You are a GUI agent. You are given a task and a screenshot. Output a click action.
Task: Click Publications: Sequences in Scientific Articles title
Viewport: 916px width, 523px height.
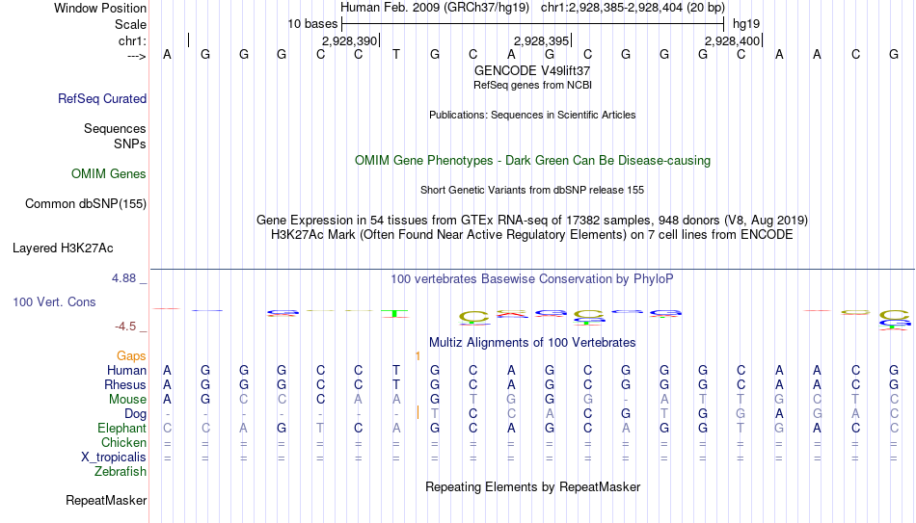(532, 115)
